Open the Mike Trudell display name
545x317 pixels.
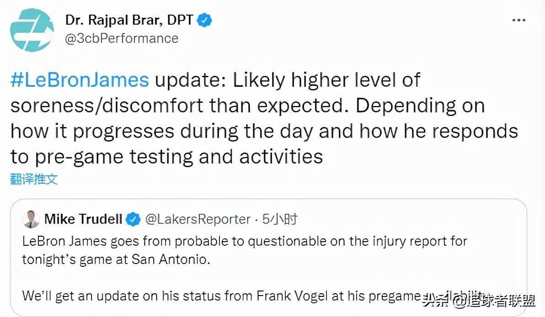coord(83,219)
